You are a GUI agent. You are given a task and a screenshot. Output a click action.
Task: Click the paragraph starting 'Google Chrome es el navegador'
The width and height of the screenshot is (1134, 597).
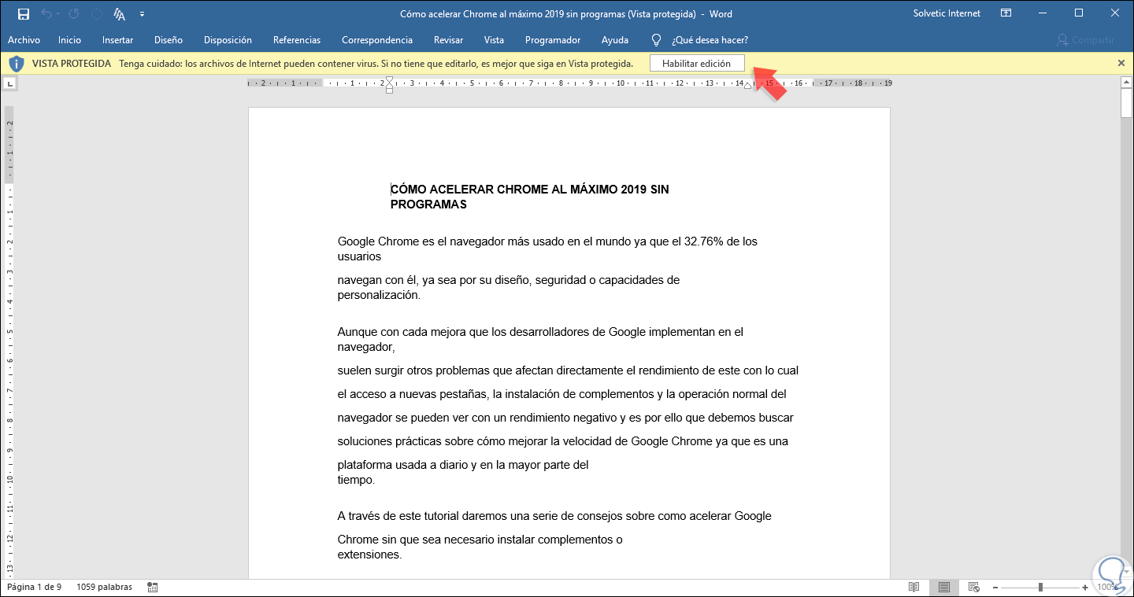pos(547,249)
